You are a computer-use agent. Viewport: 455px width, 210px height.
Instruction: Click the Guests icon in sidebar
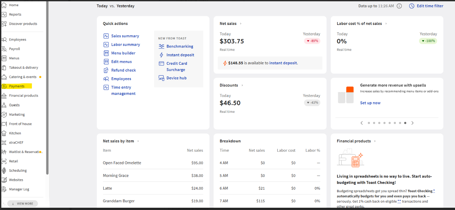[4, 105]
